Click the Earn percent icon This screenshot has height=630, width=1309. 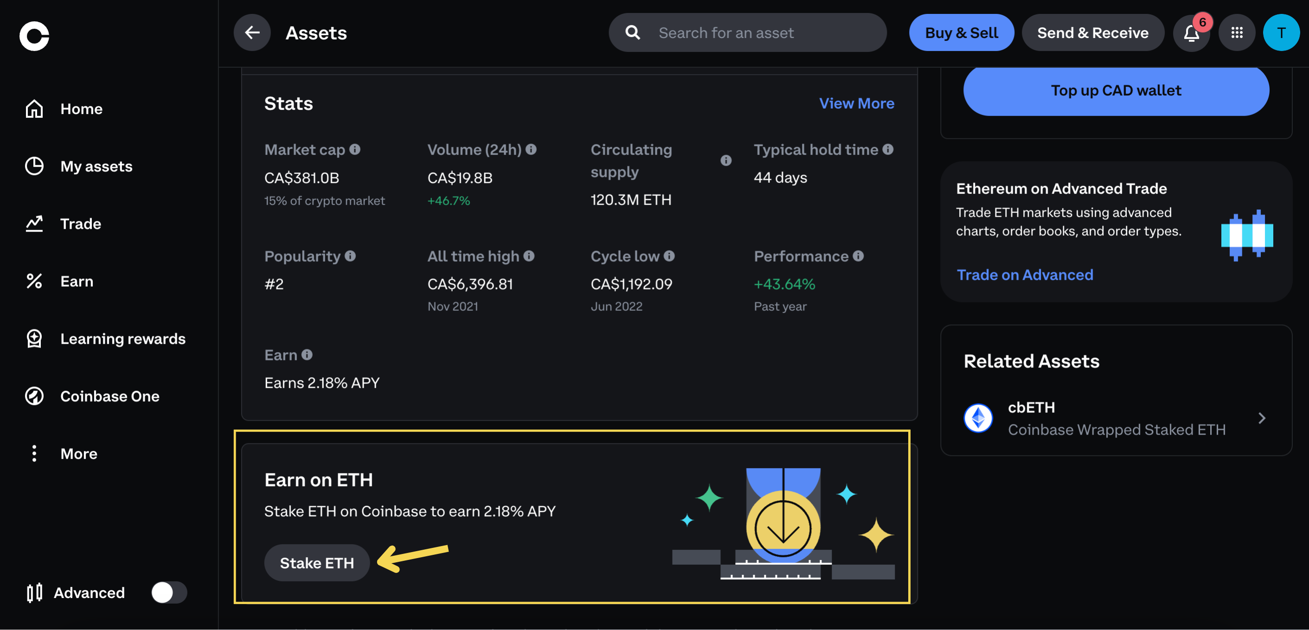click(34, 281)
